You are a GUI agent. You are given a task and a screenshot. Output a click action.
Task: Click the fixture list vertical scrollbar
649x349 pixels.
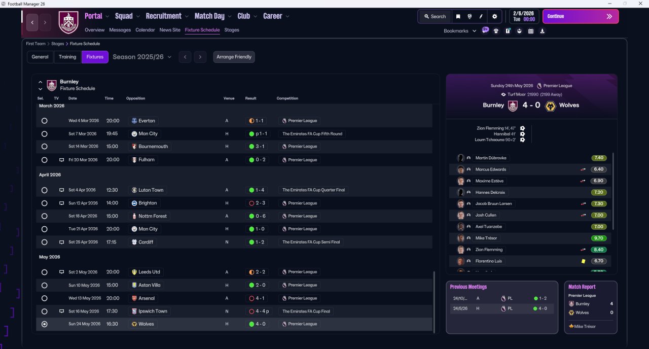point(435,302)
